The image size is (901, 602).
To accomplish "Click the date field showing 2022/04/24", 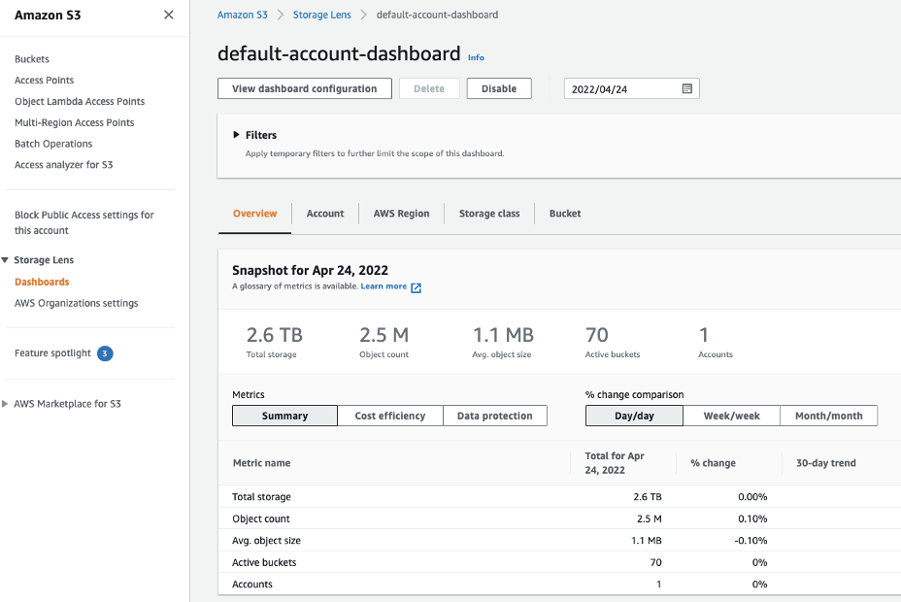I will (x=631, y=89).
